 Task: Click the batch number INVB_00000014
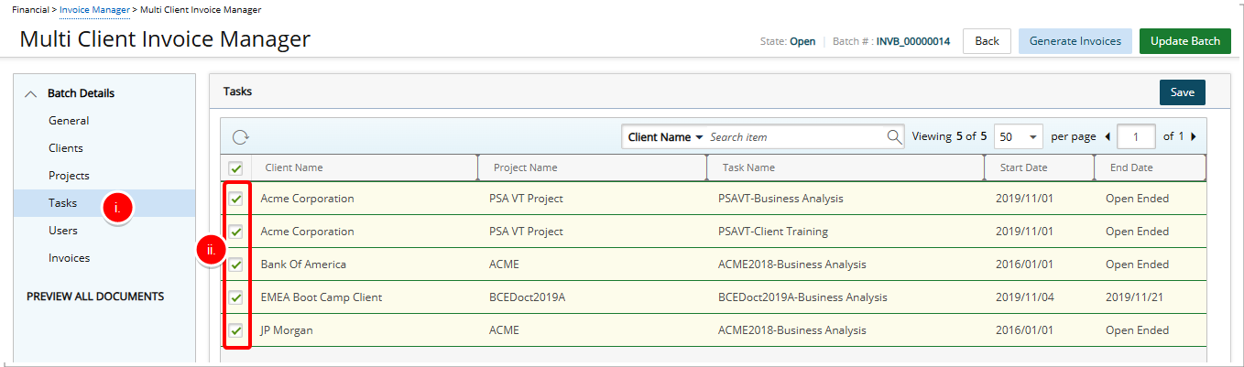913,42
